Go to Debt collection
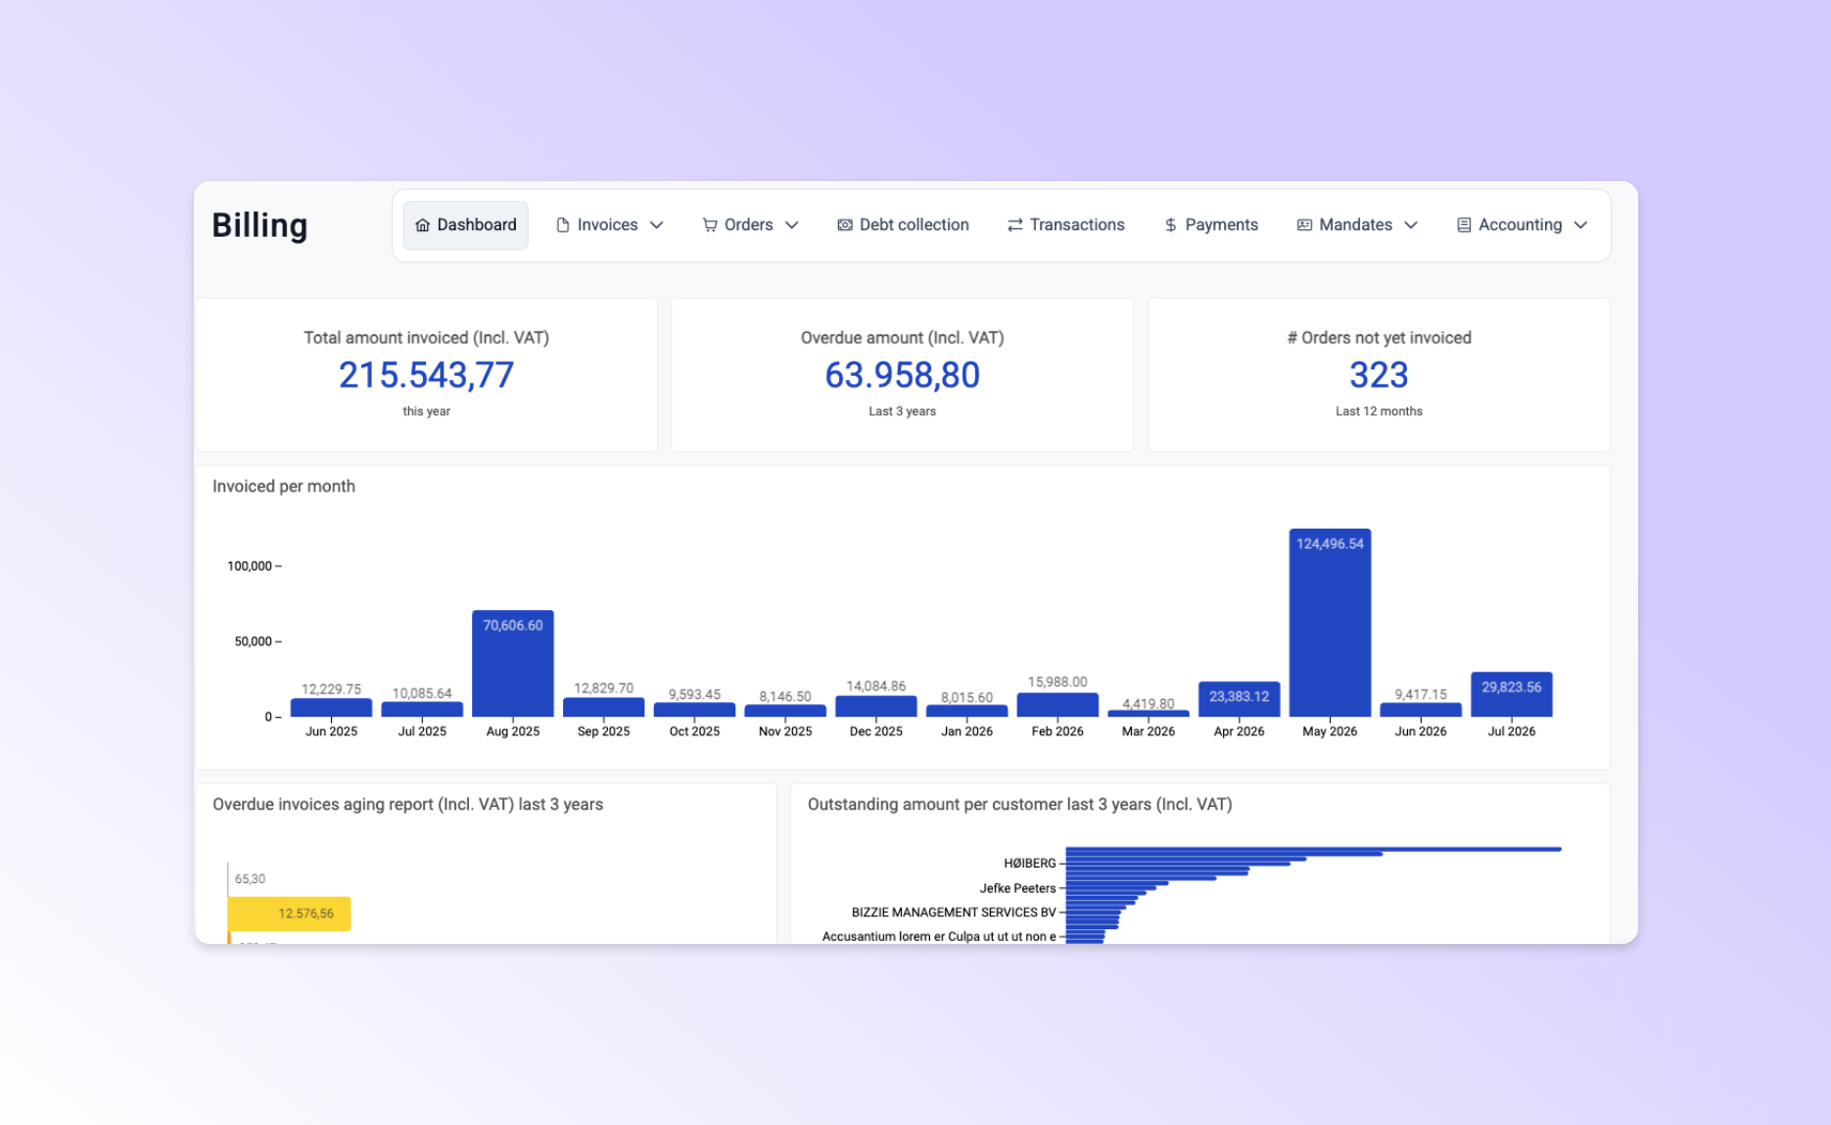The image size is (1831, 1125). pyautogui.click(x=903, y=225)
